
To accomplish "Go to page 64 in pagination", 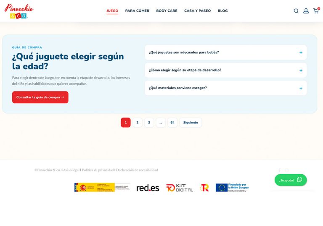I will [172, 123].
